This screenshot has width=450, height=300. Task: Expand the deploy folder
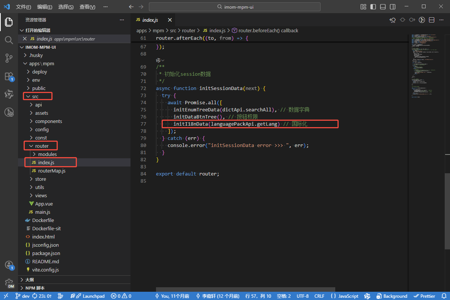(39, 72)
